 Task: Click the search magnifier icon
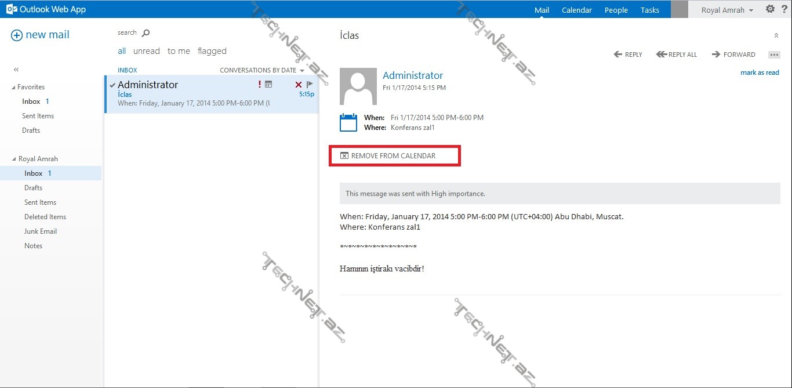(146, 33)
